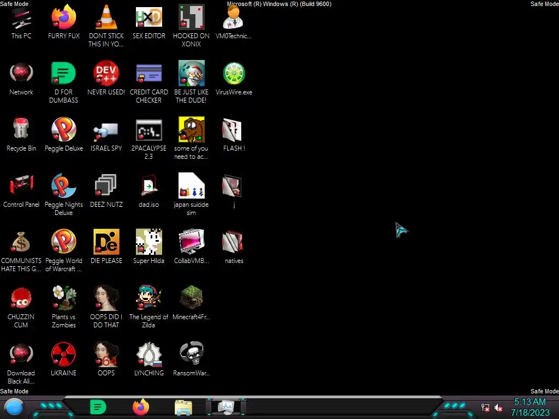The height and width of the screenshot is (419, 559).
Task: Select the dad.iso file icon
Action: [149, 185]
